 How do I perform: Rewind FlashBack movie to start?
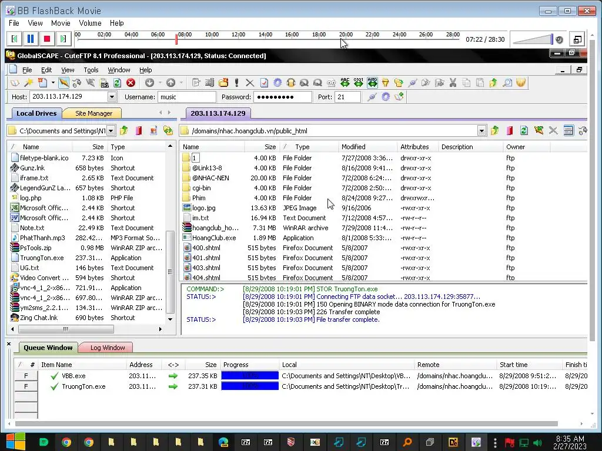click(x=14, y=39)
